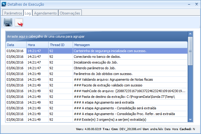The height and width of the screenshot is (134, 201).
Task: Click the Thread ID column header
Action: point(60,45)
